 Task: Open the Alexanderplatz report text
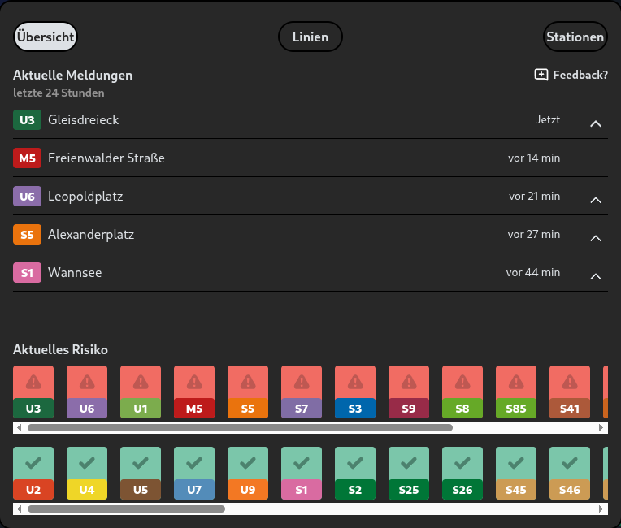tap(91, 234)
